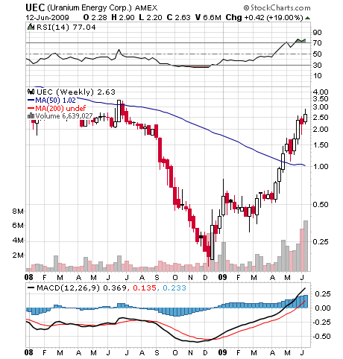Click the tallest gray volume bar in June 2009
Screen dimensions: 343x359
(x=306, y=246)
